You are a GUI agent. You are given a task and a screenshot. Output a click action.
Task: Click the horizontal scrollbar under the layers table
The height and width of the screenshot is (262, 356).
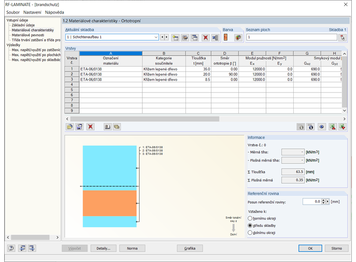pyautogui.click(x=145, y=119)
